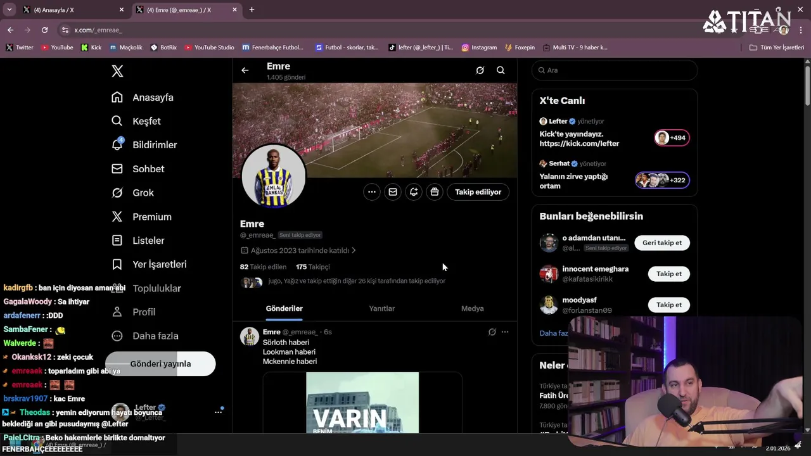Open YouTube Studio bookmark
811x456 pixels.
[x=209, y=47]
